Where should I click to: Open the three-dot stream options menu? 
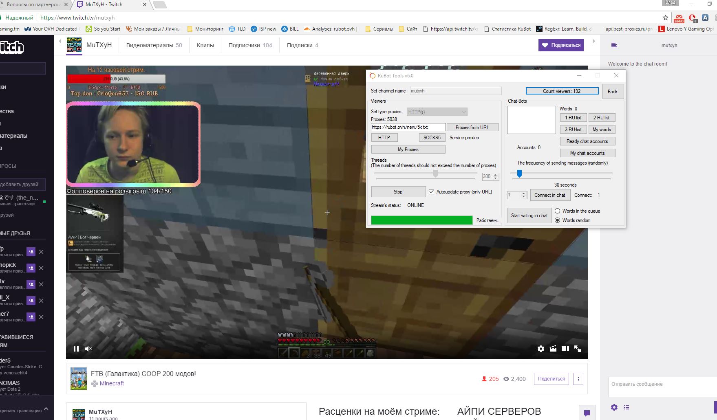click(578, 379)
